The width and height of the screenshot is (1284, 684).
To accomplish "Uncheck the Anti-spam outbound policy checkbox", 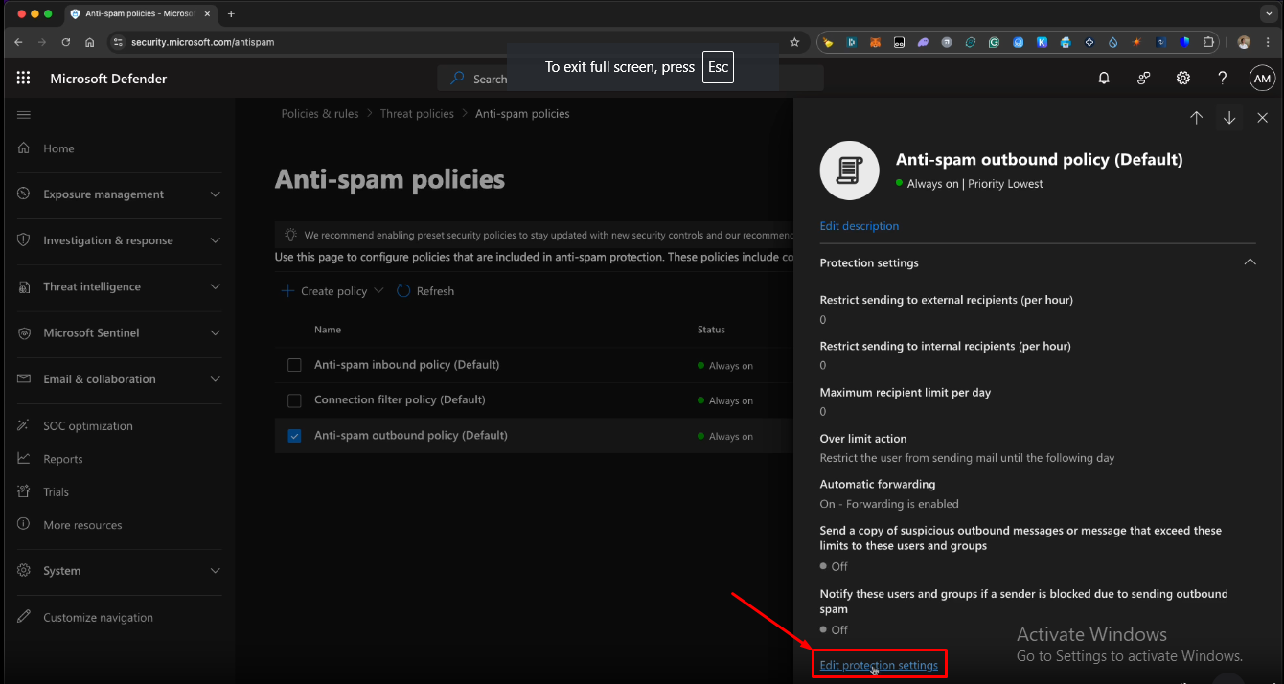I will point(295,436).
